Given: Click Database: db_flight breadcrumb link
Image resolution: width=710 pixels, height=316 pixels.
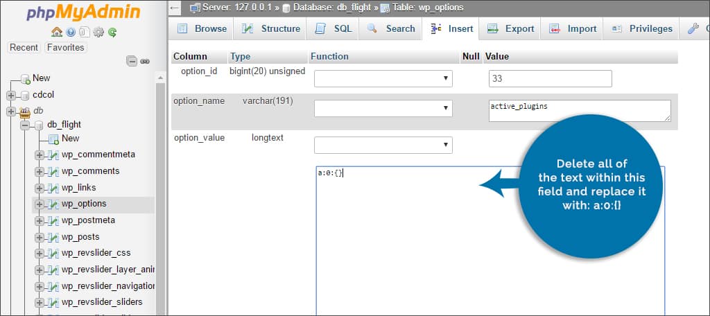Looking at the screenshot, I should click(x=331, y=8).
